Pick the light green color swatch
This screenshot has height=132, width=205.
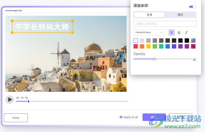(x=155, y=46)
